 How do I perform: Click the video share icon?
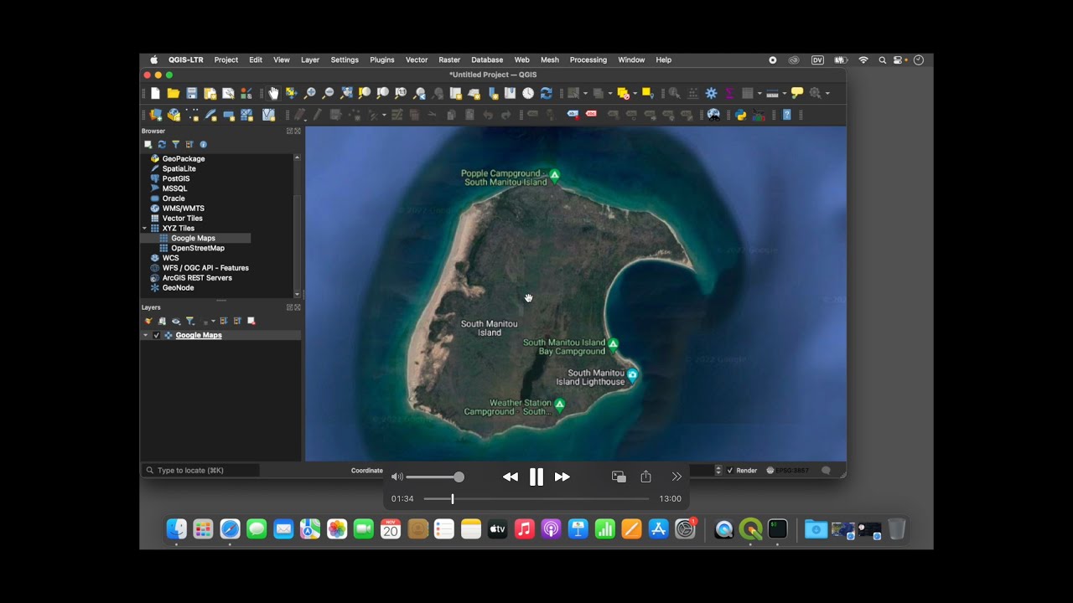[x=645, y=477]
